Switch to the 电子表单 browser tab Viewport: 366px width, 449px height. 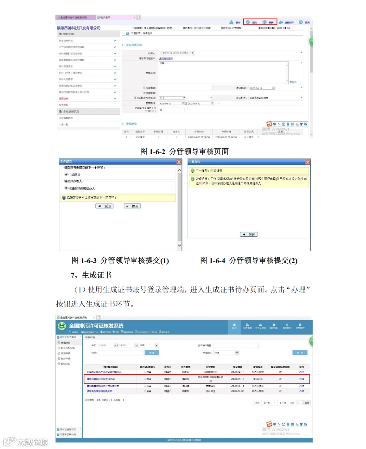116,17
